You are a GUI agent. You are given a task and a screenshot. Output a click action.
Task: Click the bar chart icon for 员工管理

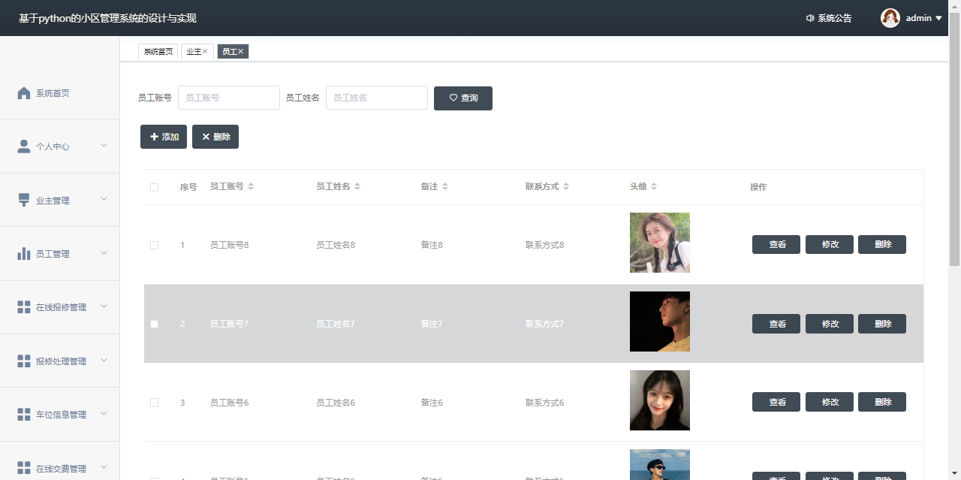(24, 254)
